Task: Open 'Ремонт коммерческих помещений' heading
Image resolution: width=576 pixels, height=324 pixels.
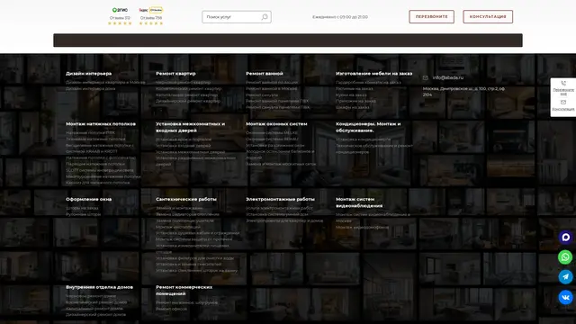Action: tap(184, 290)
